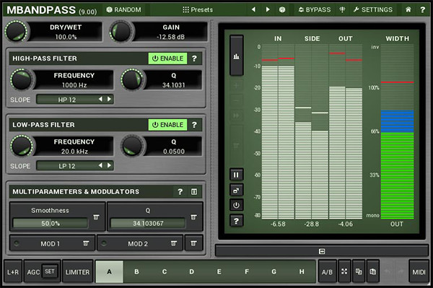Image resolution: width=433 pixels, height=288 pixels.
Task: Click the channel mode icon beside BYPASS
Action: click(x=342, y=9)
